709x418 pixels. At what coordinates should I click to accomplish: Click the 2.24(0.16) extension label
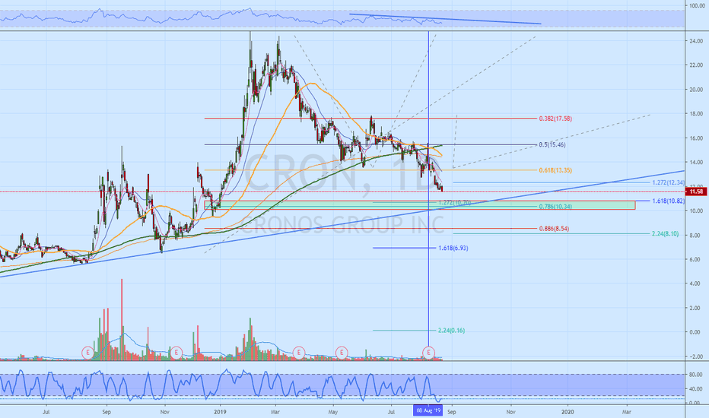coord(451,331)
